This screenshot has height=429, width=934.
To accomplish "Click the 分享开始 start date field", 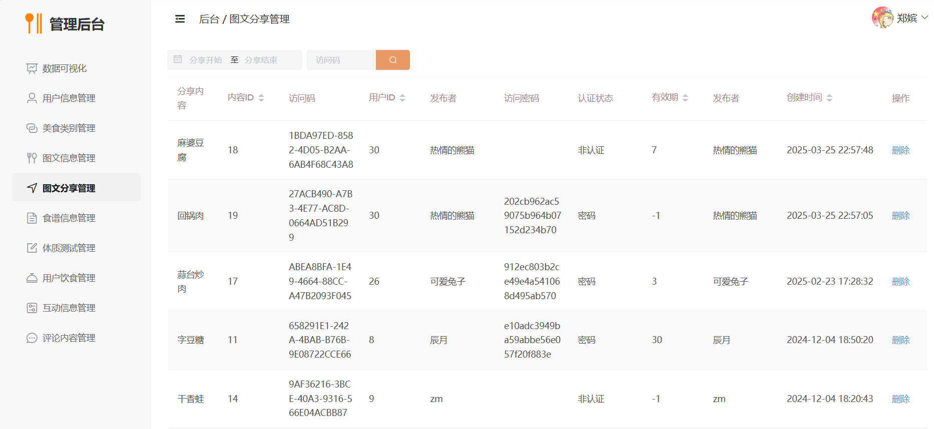I will pyautogui.click(x=206, y=60).
